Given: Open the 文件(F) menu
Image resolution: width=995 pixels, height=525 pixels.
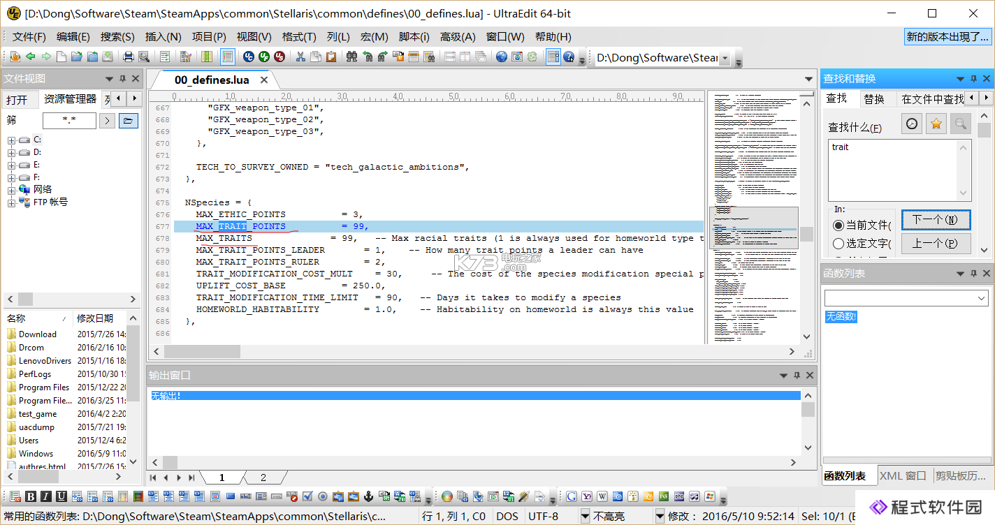Looking at the screenshot, I should point(29,37).
